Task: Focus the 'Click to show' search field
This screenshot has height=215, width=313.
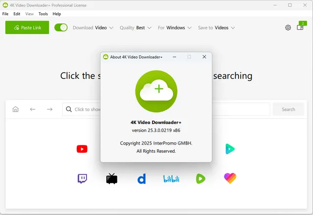Action: [x=166, y=109]
